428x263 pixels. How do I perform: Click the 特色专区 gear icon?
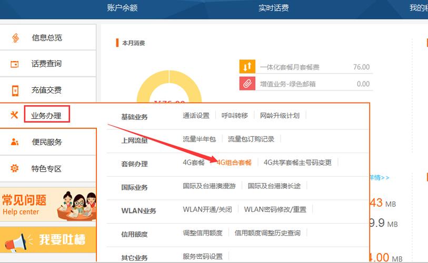pos(14,168)
